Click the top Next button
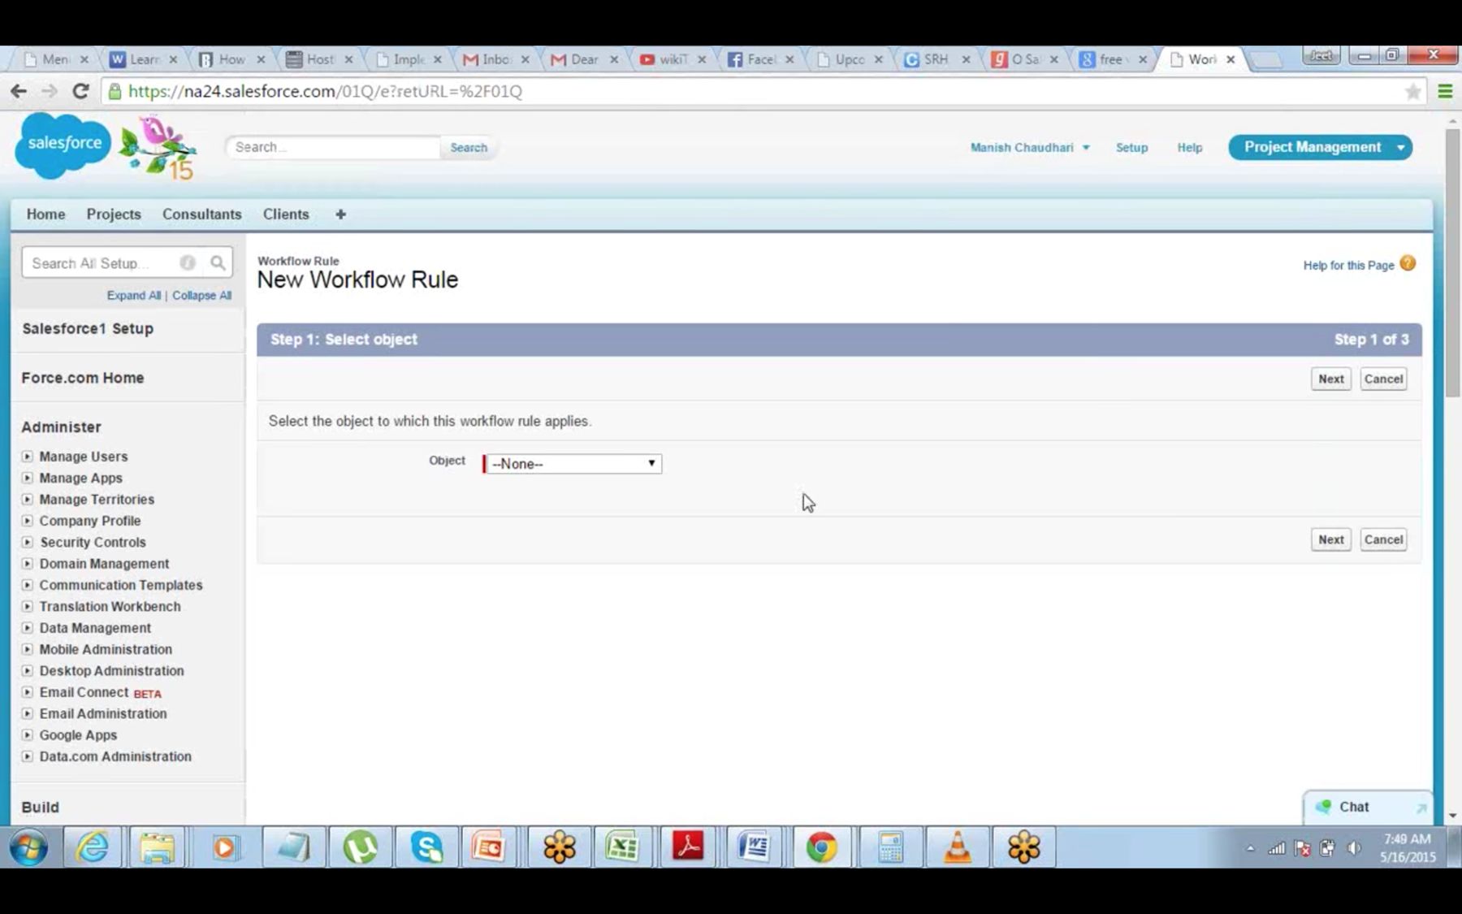This screenshot has height=914, width=1462. 1330,379
